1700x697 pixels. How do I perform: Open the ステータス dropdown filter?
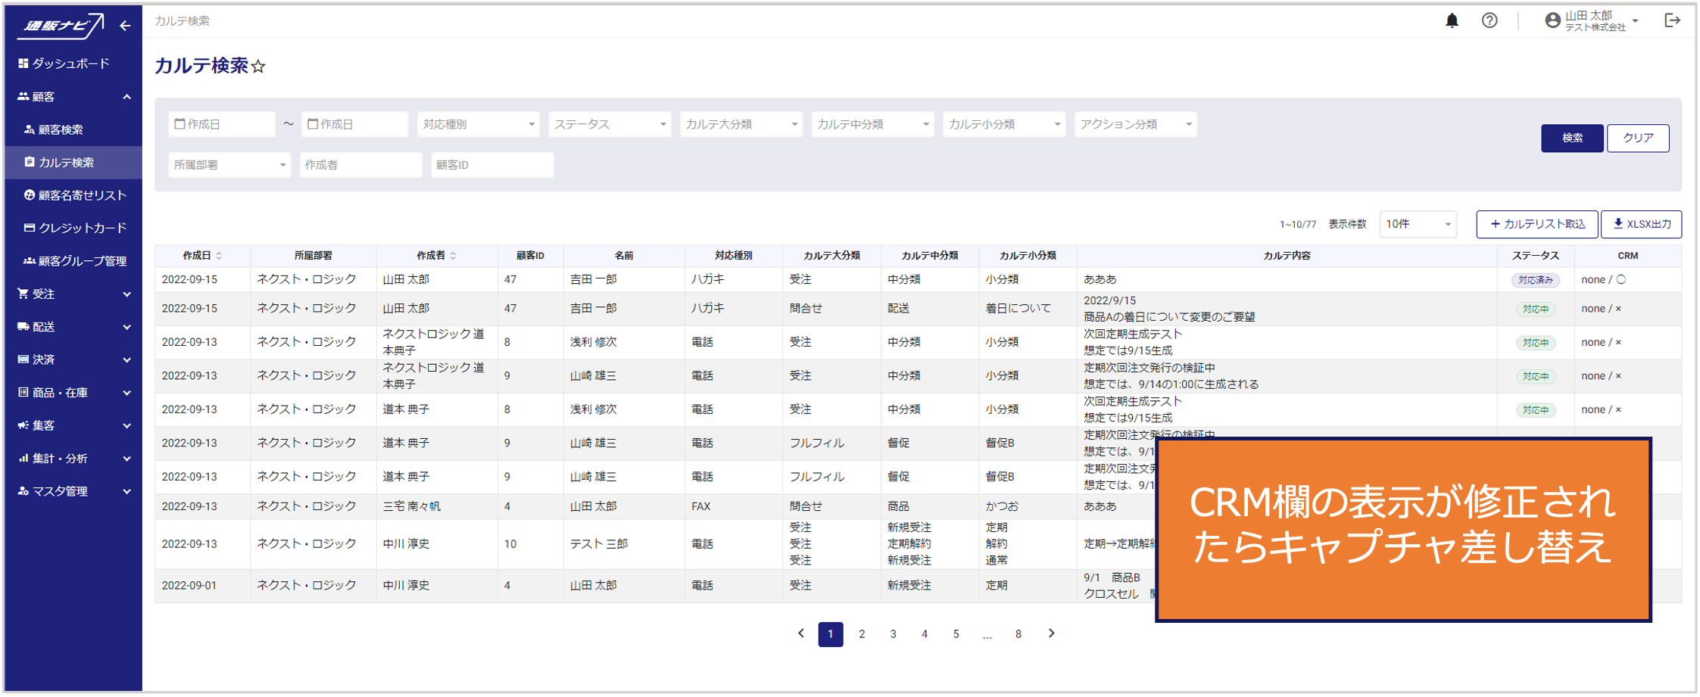(610, 124)
